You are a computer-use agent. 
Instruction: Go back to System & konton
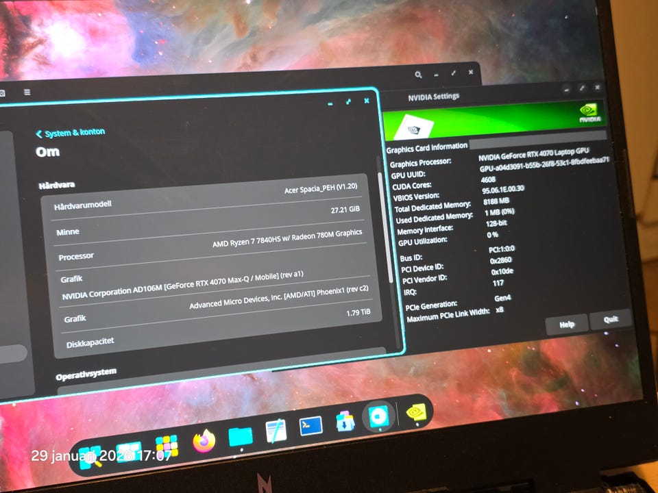tap(71, 133)
